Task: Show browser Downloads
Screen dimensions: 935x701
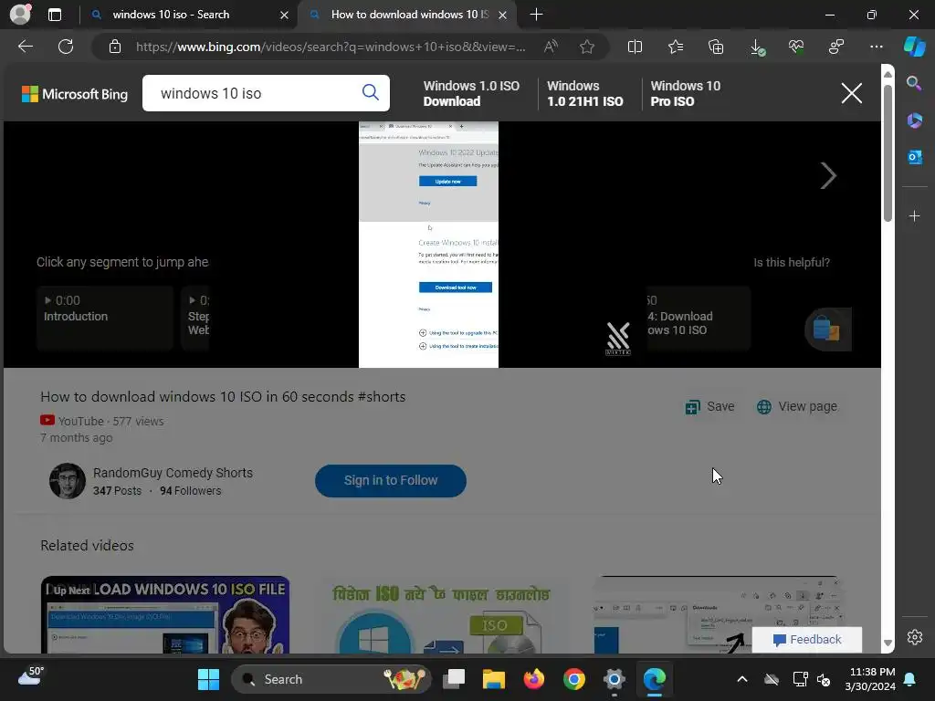Action: [x=756, y=47]
